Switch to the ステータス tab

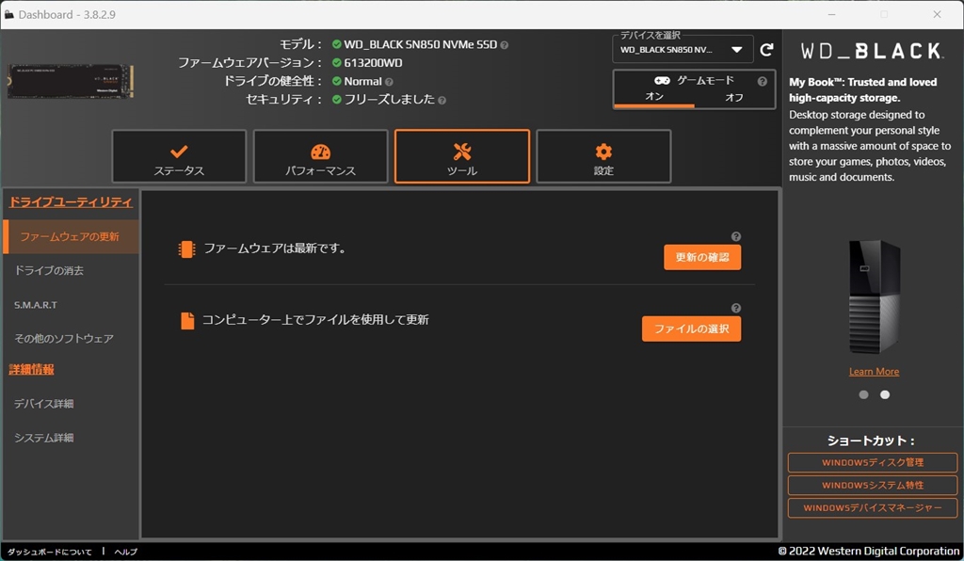point(179,156)
